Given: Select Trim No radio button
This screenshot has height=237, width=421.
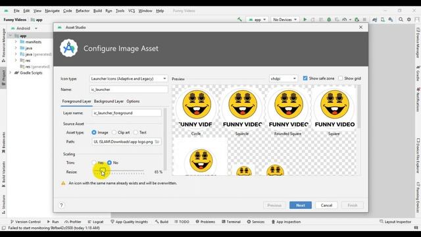Looking at the screenshot, I should pyautogui.click(x=109, y=163).
